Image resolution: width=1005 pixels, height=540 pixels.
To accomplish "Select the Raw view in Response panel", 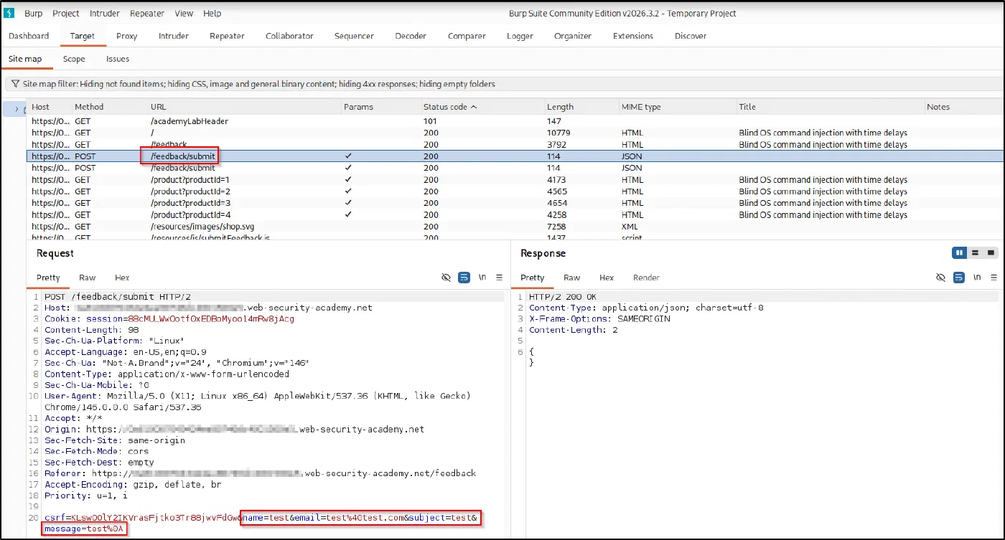I will (x=572, y=278).
